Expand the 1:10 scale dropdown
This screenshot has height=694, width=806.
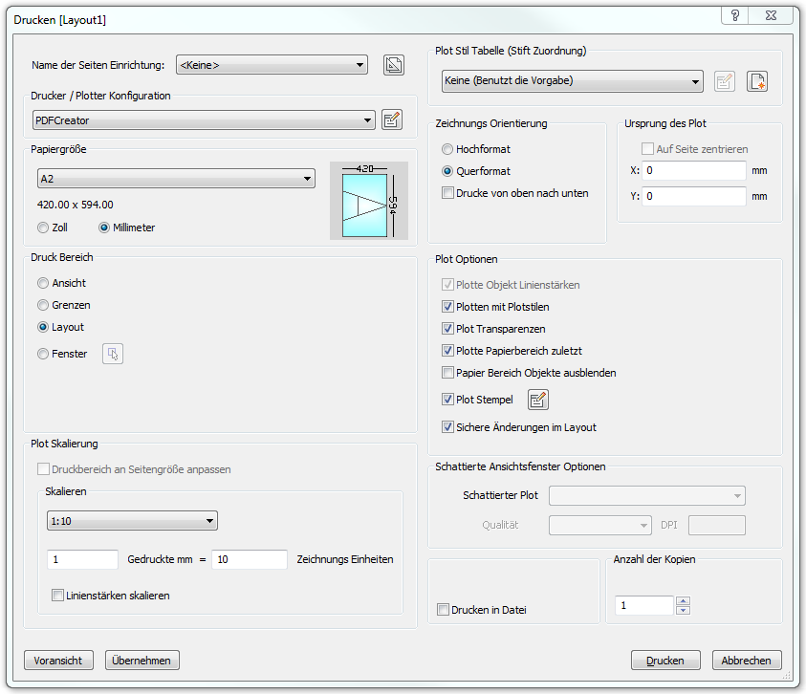click(132, 521)
